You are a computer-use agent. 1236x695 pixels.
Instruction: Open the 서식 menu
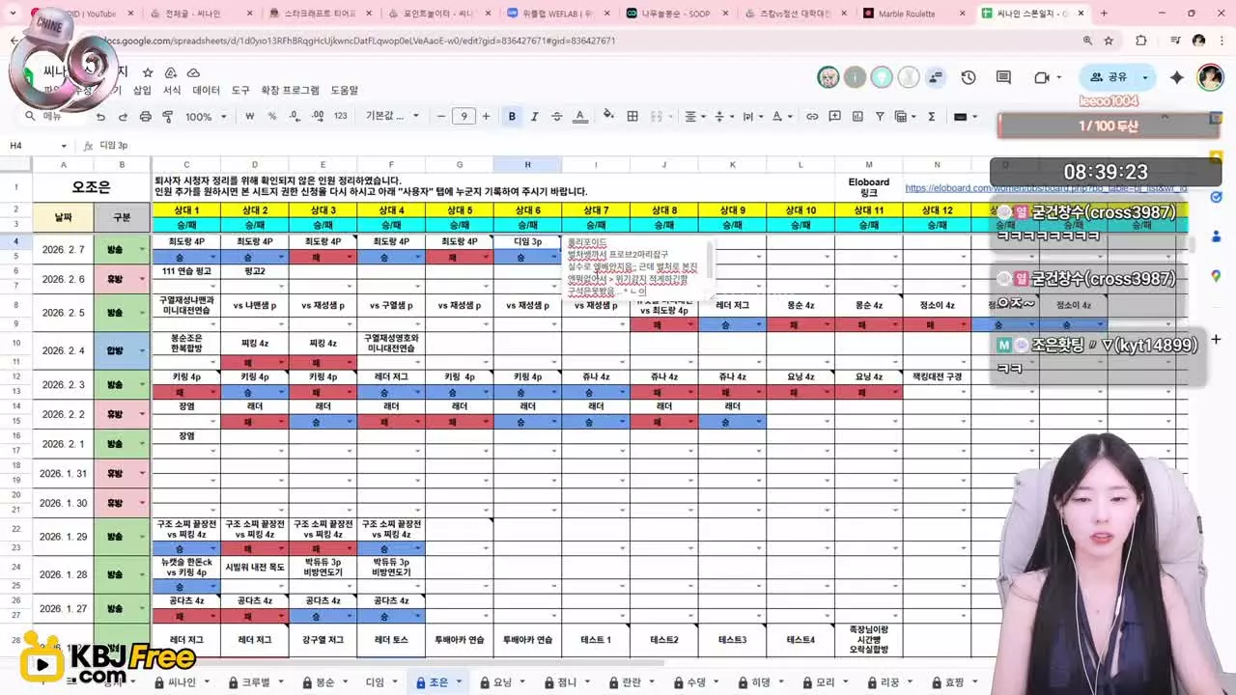172,90
